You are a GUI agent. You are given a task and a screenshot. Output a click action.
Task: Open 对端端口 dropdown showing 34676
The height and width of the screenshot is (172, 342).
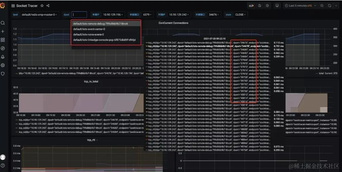tap(214, 15)
